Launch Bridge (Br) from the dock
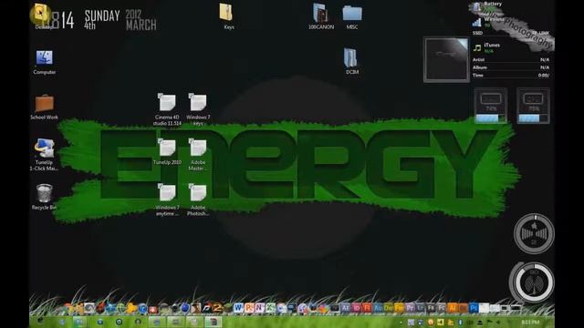 (x=463, y=308)
